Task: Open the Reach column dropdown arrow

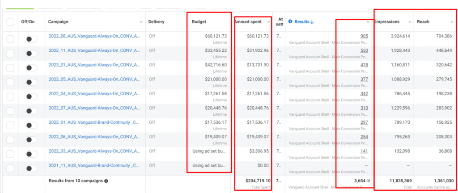Action: [x=452, y=22]
